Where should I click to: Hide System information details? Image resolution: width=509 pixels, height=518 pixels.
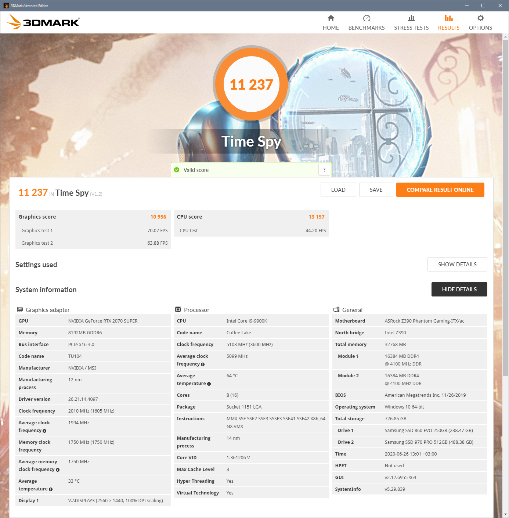459,289
